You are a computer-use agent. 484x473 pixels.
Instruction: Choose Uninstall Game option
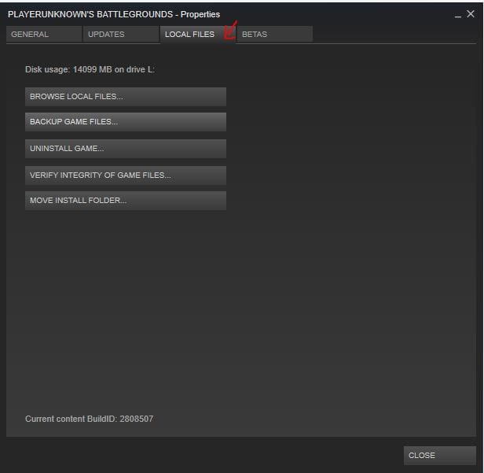(126, 149)
